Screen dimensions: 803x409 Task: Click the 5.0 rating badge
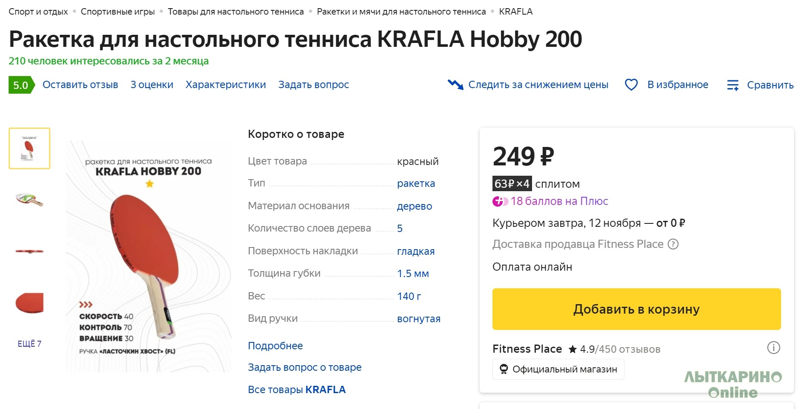pos(21,85)
